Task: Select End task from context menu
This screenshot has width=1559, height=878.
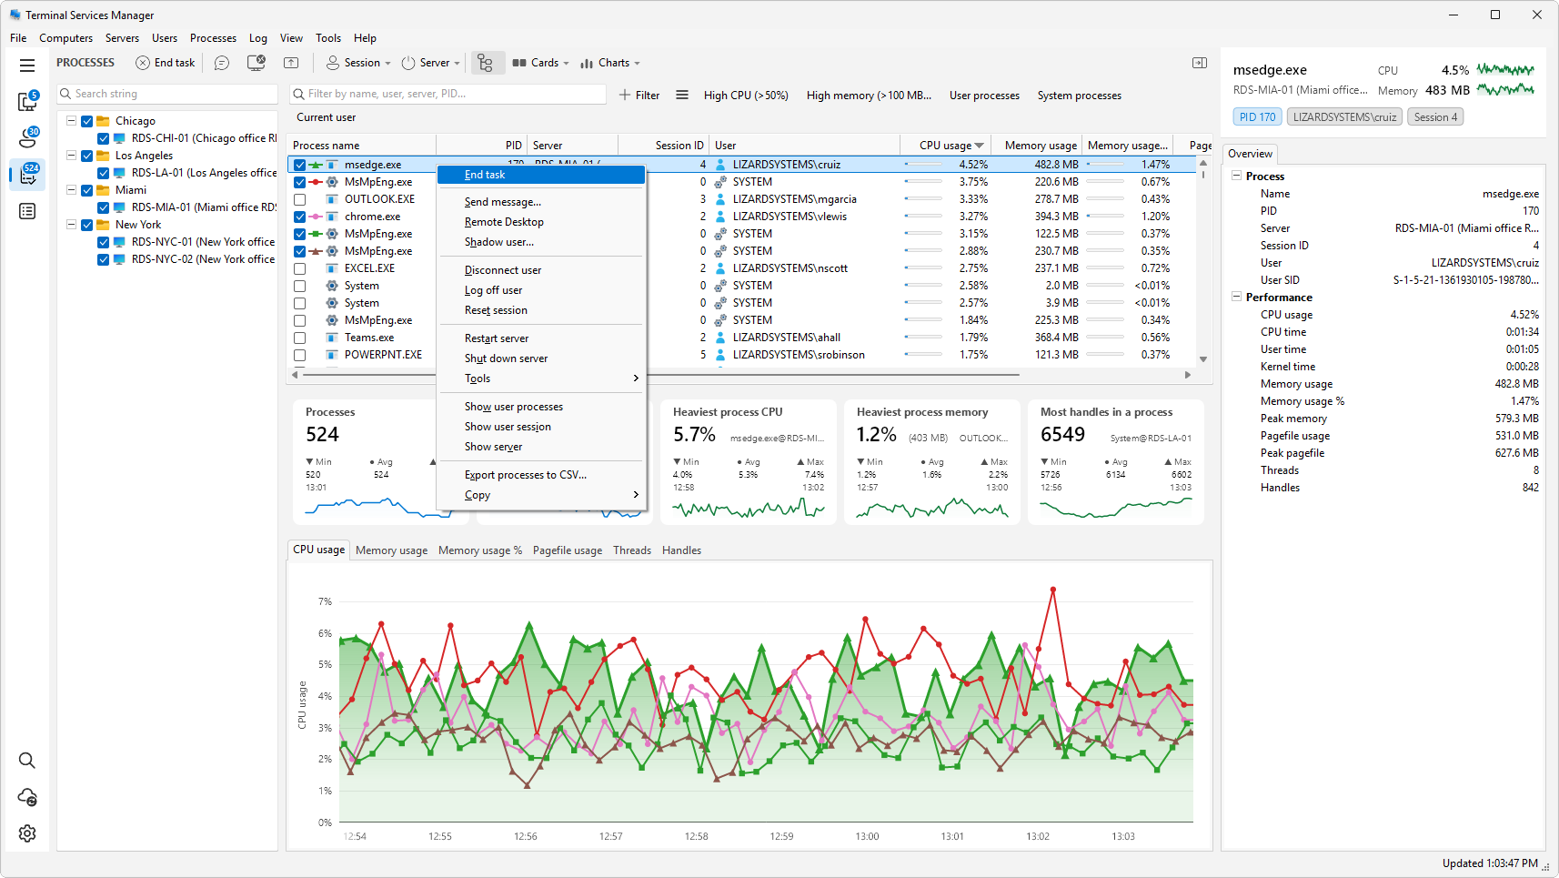Action: click(x=541, y=175)
